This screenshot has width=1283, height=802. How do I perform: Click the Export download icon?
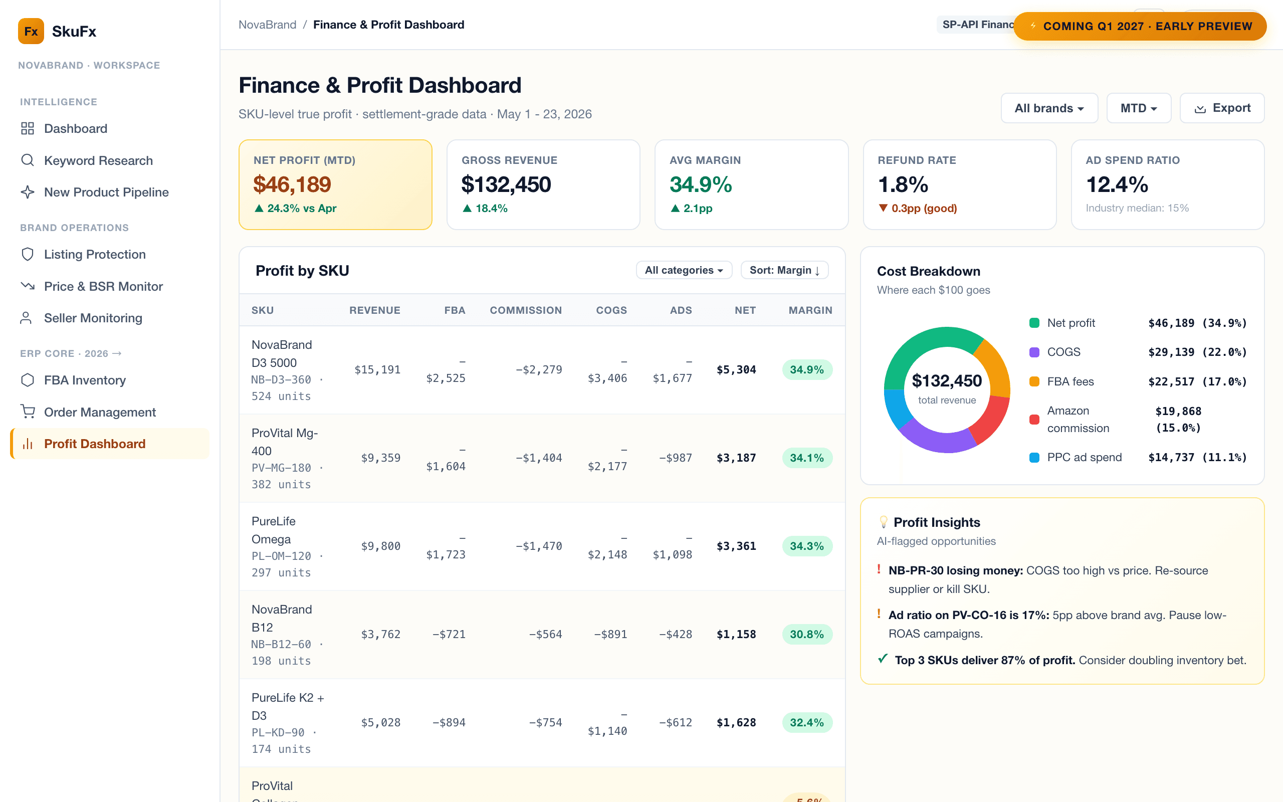coord(1200,109)
